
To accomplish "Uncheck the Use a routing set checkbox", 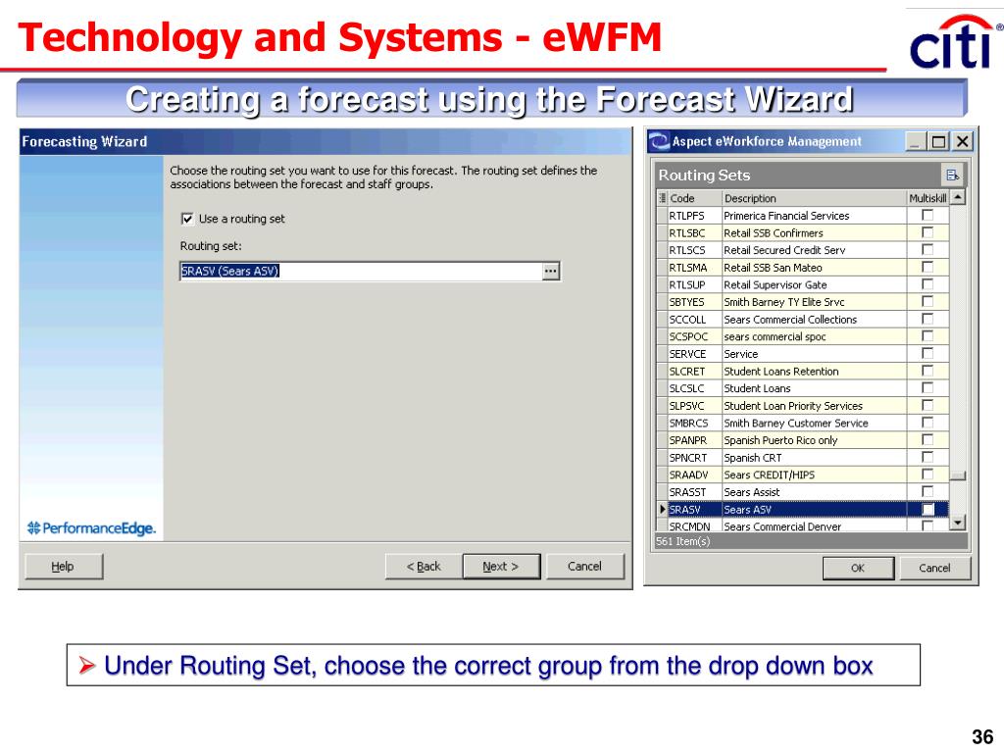I will [x=187, y=219].
